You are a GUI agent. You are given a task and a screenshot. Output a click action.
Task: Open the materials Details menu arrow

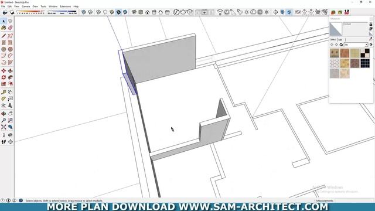[371, 45]
